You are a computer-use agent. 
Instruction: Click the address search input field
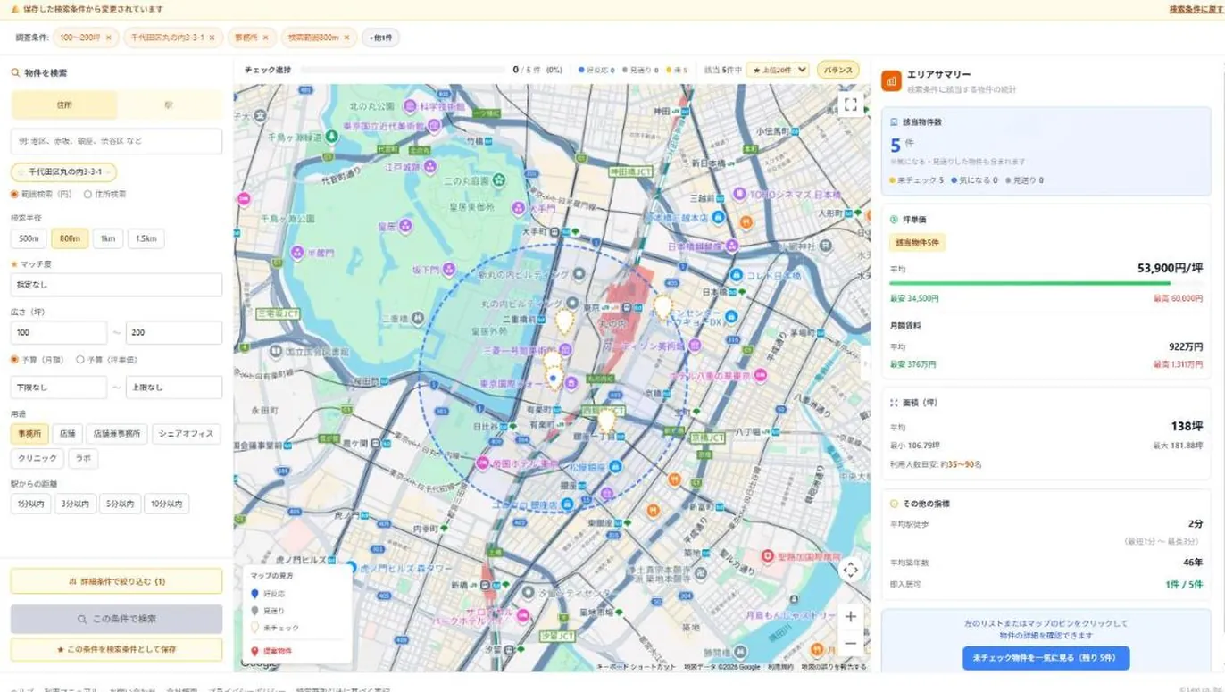[116, 141]
